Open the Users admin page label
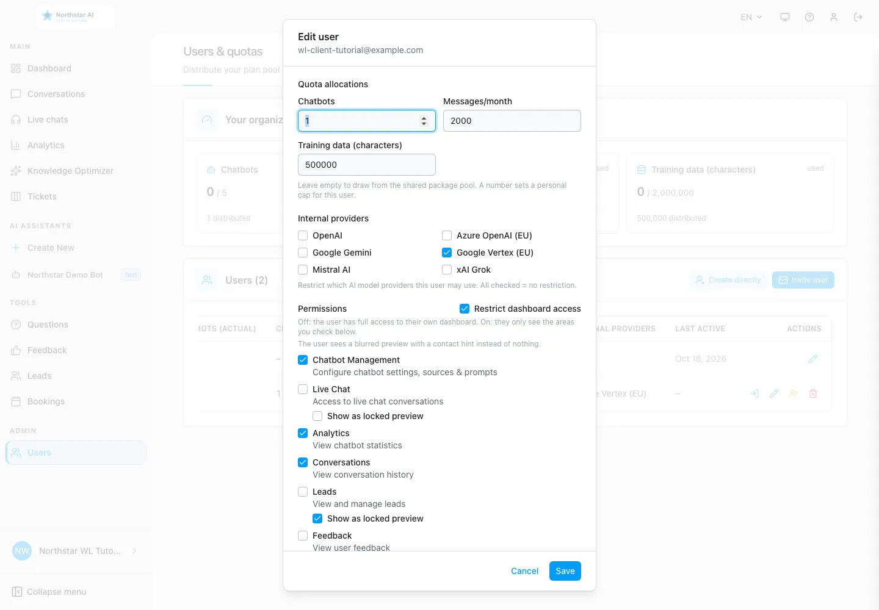This screenshot has height=610, width=879. (x=39, y=453)
